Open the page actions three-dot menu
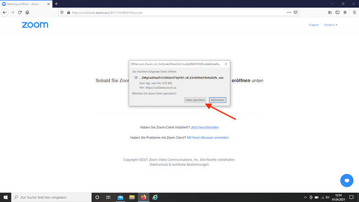The height and width of the screenshot is (202, 359). pyautogui.click(x=289, y=12)
